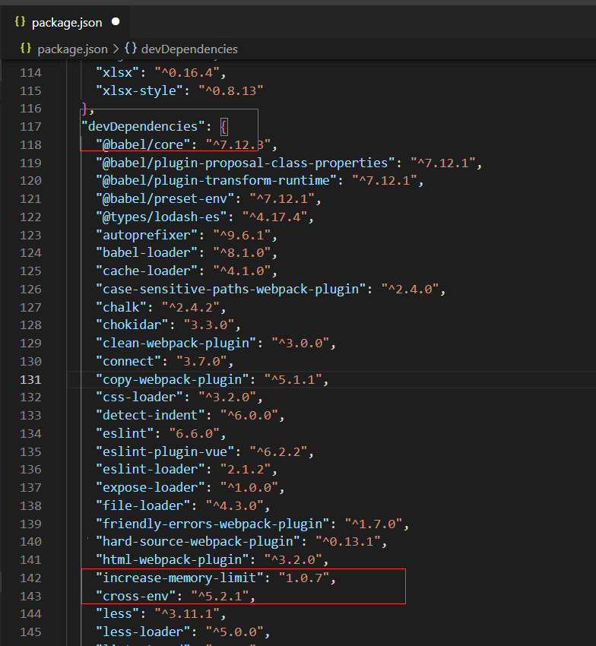Viewport: 596px width, 646px height.
Task: Click line number 131 in the gutter
Action: (x=30, y=378)
